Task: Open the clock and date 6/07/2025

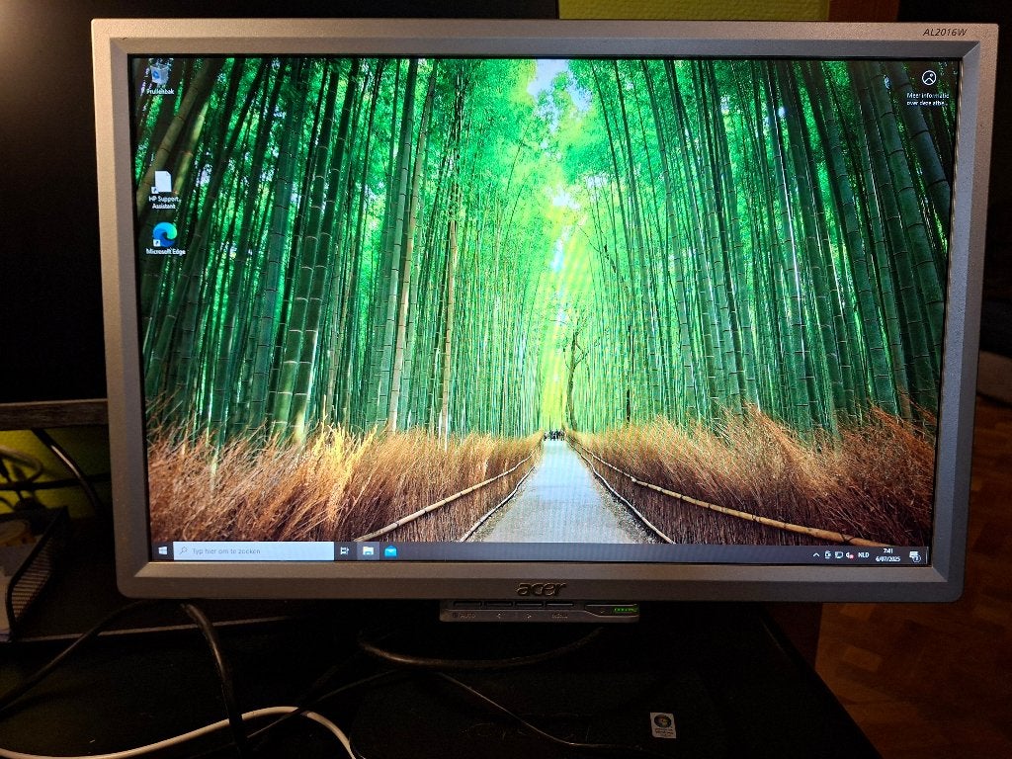Action: 888,555
